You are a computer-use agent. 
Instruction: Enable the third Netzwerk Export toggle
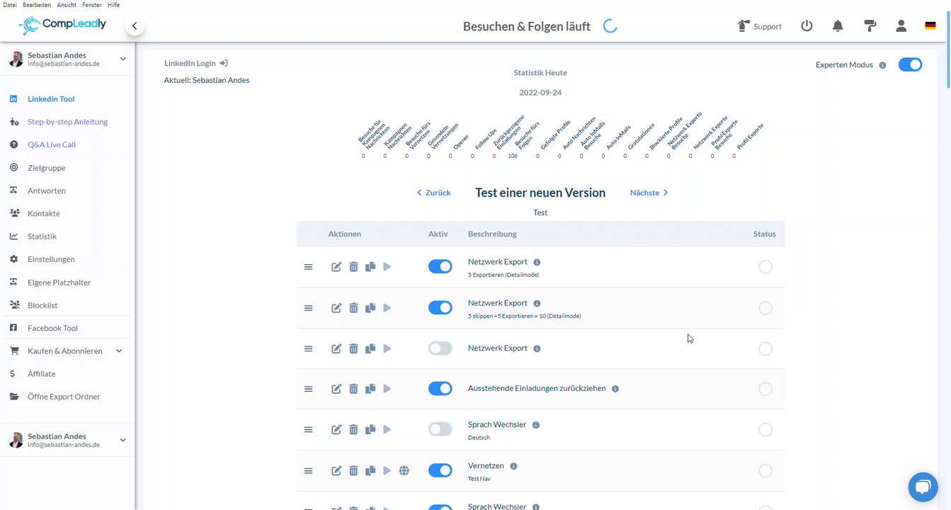coord(440,348)
